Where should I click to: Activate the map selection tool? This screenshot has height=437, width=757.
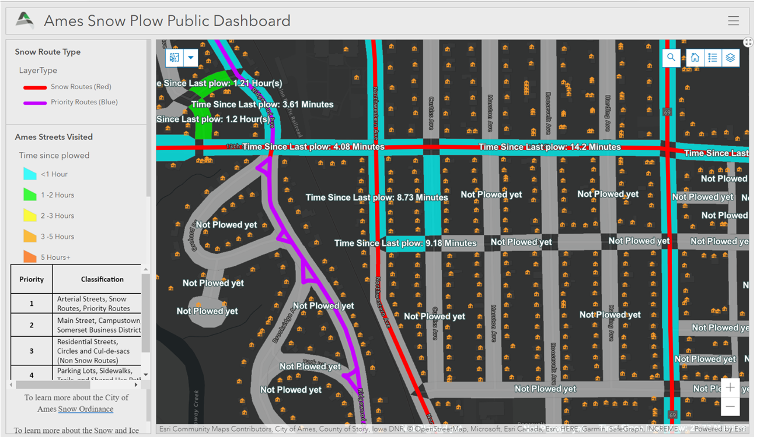[x=175, y=58]
